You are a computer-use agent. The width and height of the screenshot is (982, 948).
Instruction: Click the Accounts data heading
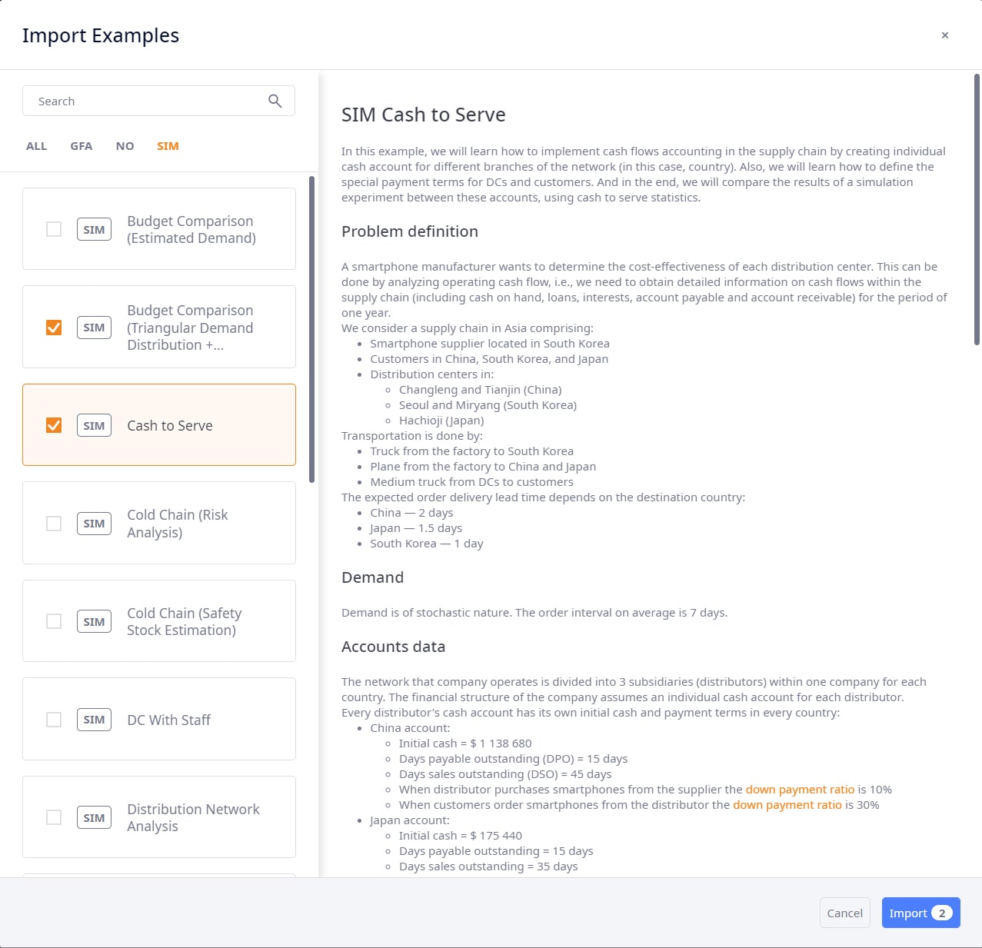[x=393, y=647]
